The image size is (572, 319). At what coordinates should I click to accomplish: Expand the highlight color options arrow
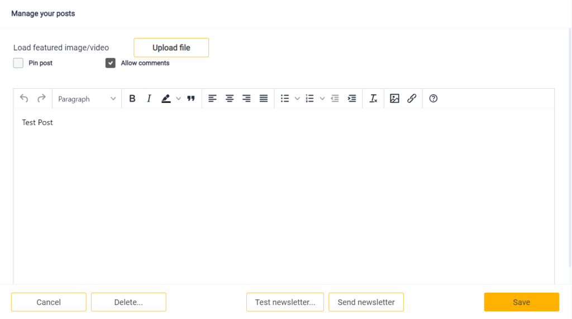pos(178,98)
